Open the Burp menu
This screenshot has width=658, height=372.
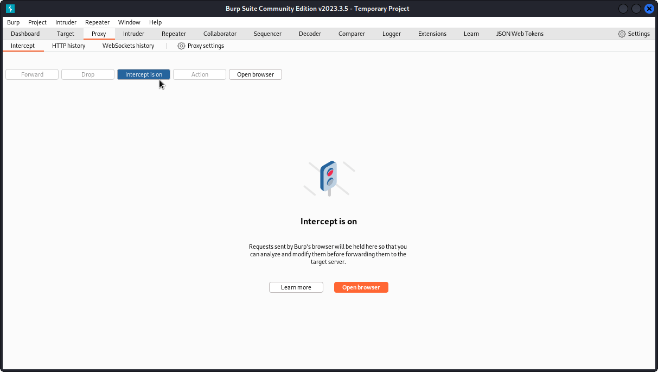click(13, 22)
